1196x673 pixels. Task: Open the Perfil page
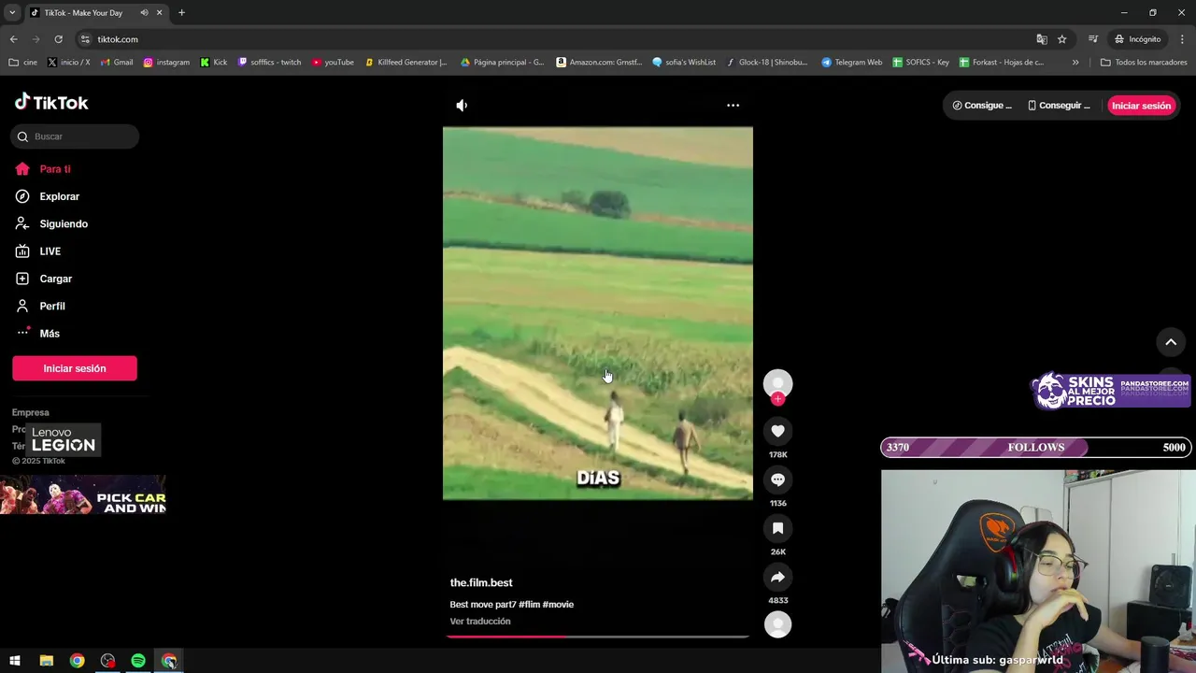52,307
